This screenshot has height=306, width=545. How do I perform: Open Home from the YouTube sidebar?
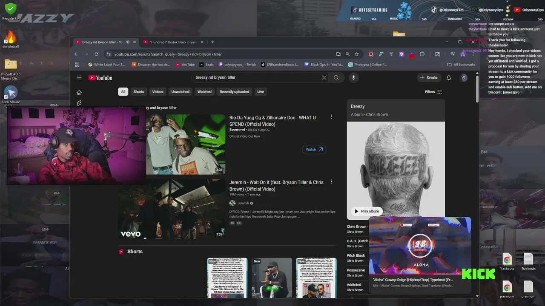tap(79, 93)
